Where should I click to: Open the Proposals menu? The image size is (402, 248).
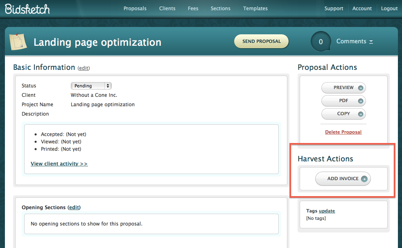pos(135,9)
